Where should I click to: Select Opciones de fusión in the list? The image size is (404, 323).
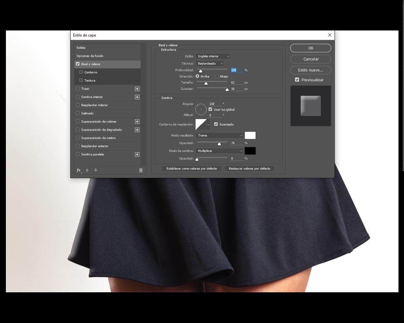pos(90,56)
